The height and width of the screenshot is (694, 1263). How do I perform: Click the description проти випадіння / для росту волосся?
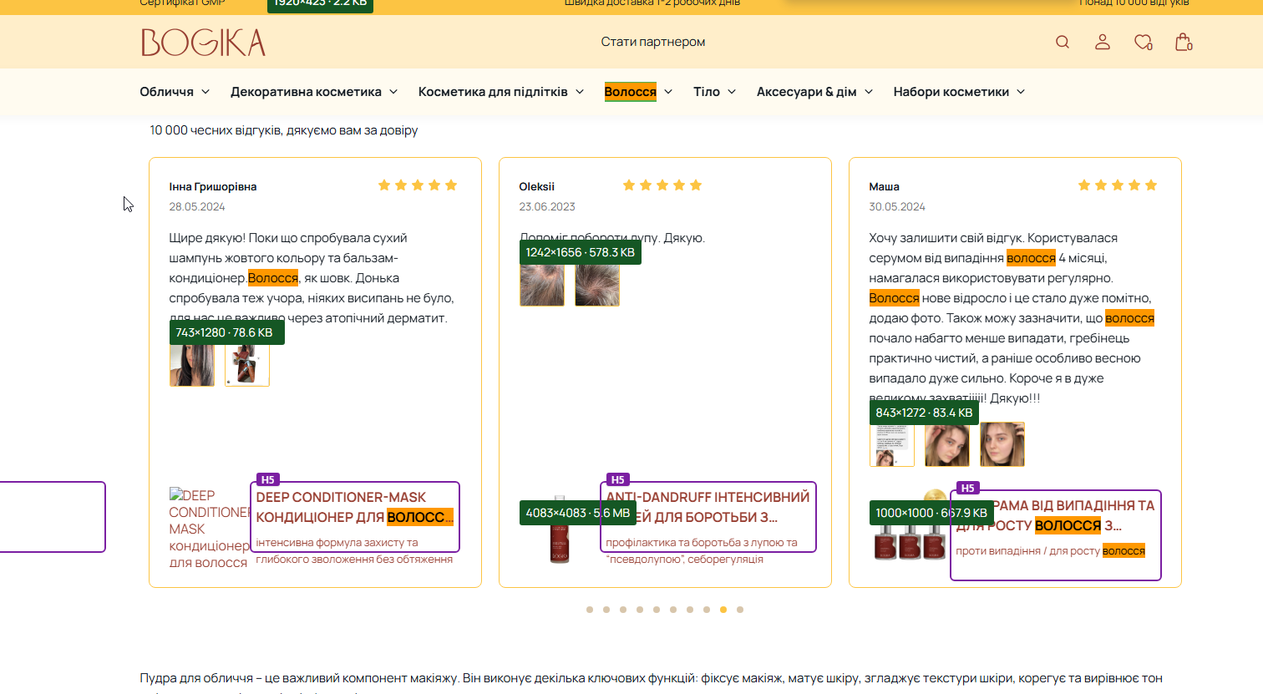coord(1051,551)
